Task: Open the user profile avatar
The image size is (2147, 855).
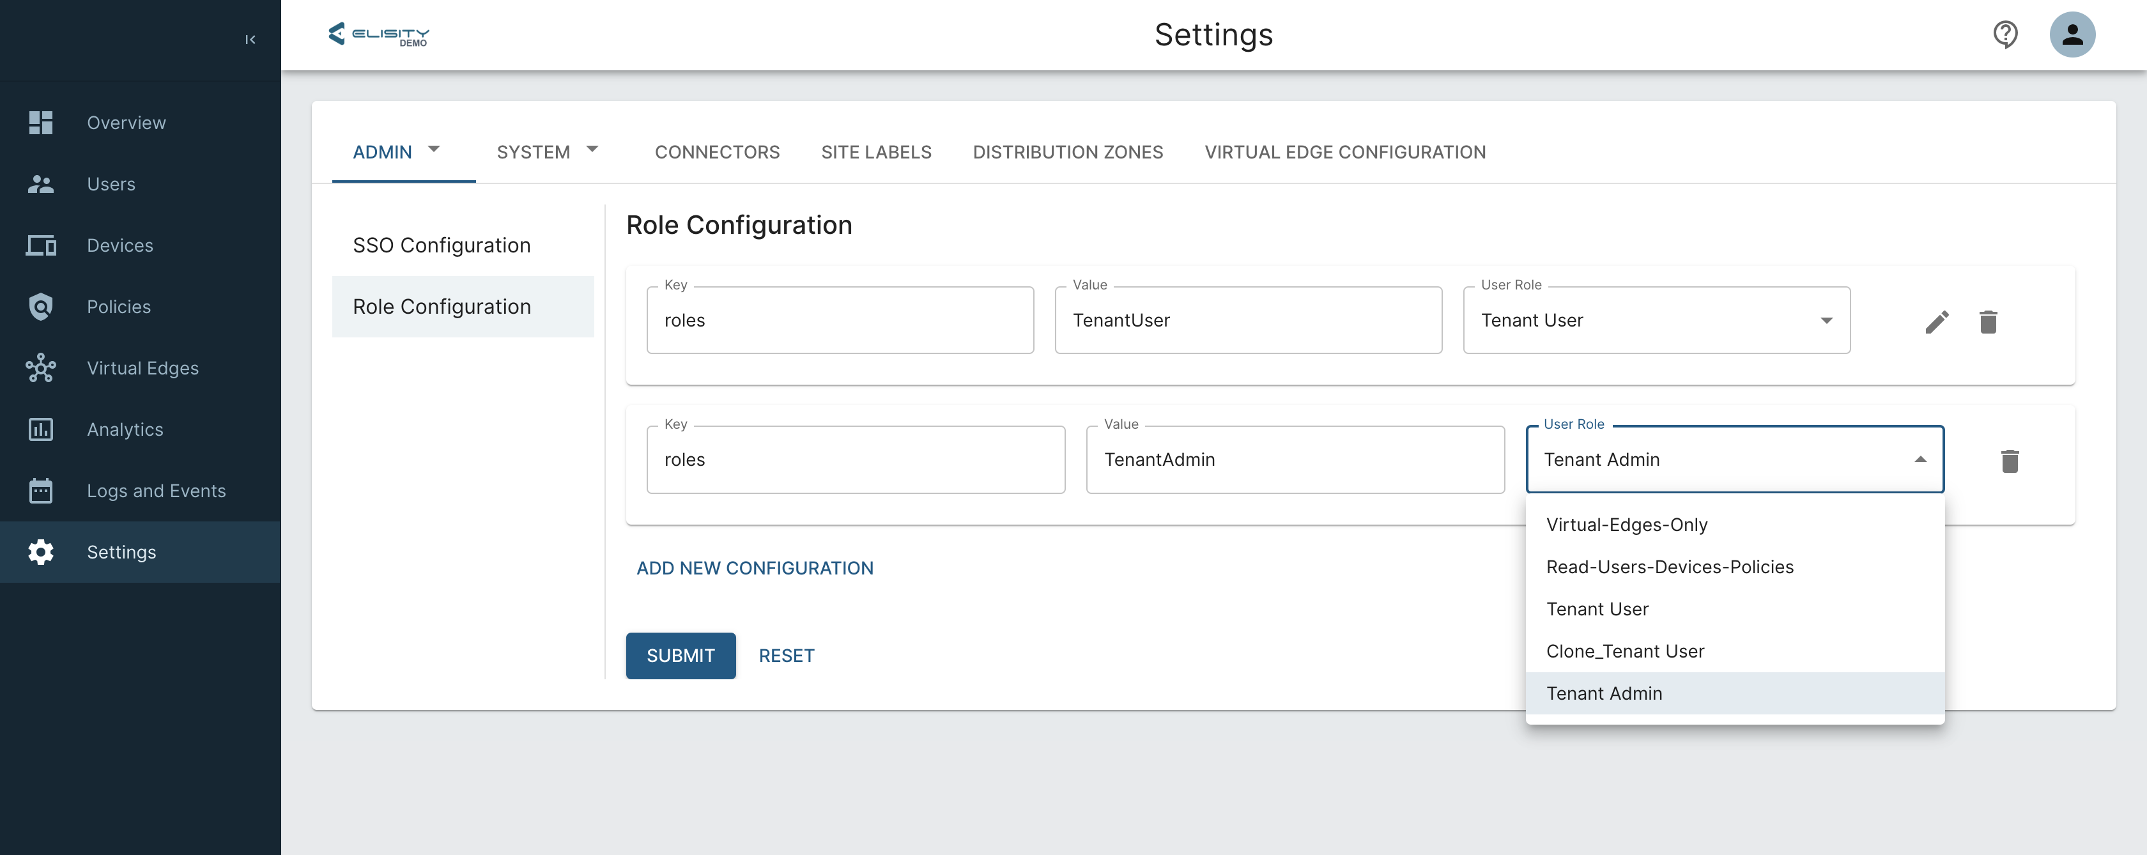Action: 2072,35
